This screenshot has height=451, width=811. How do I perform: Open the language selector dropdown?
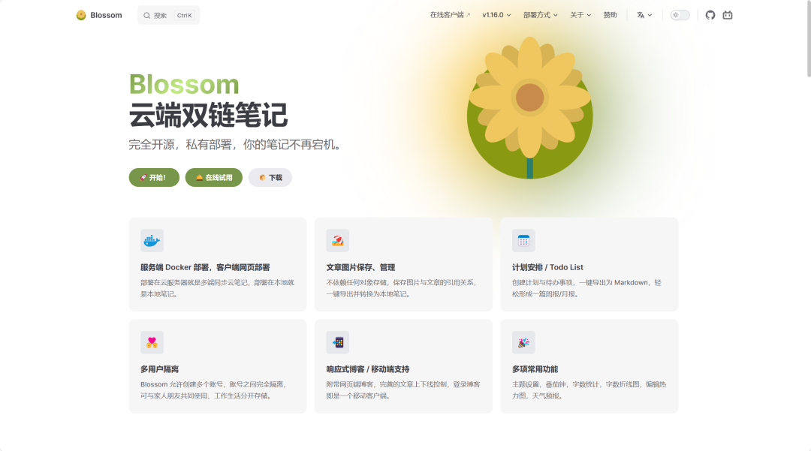[644, 14]
